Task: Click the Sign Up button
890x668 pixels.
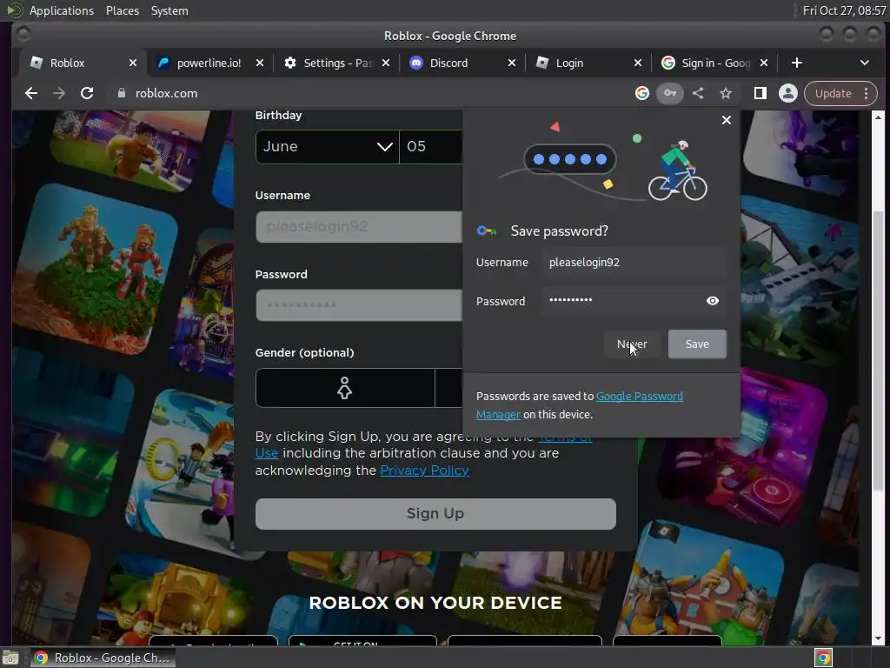Action: point(435,513)
